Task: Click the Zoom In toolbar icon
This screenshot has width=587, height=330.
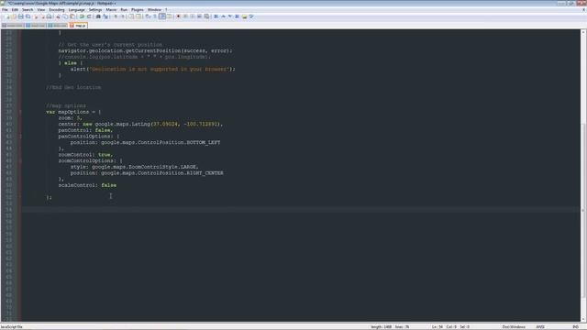Action: coord(116,16)
